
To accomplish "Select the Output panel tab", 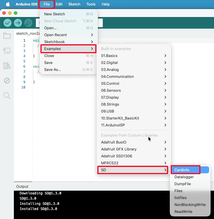I will [22, 187].
